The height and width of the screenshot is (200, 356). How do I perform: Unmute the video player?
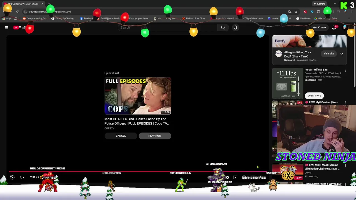[22, 177]
